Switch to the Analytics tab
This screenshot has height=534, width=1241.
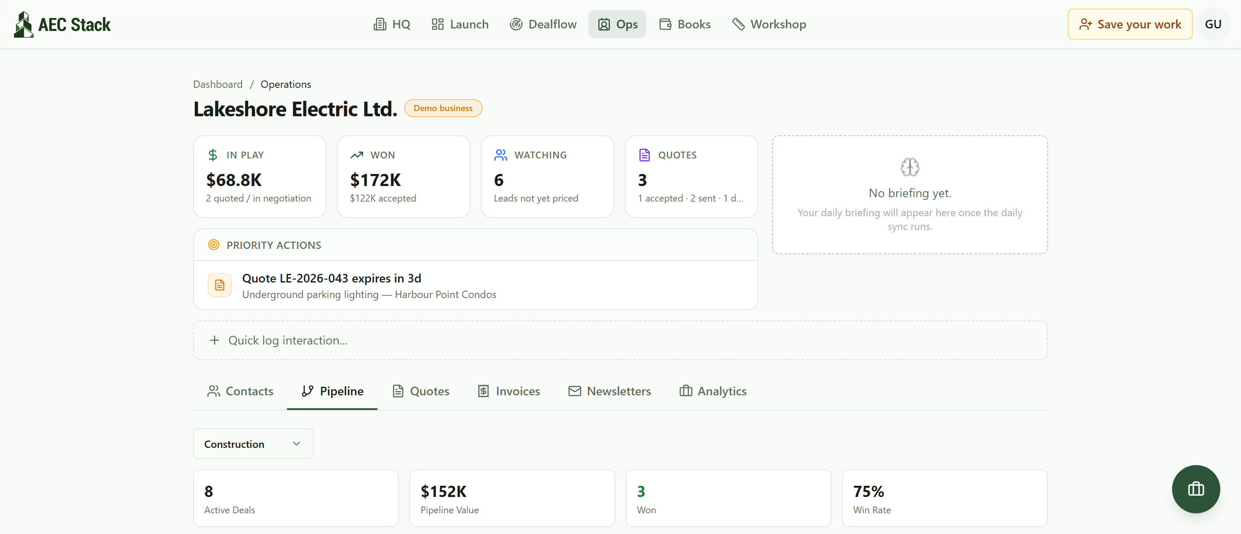(x=713, y=391)
